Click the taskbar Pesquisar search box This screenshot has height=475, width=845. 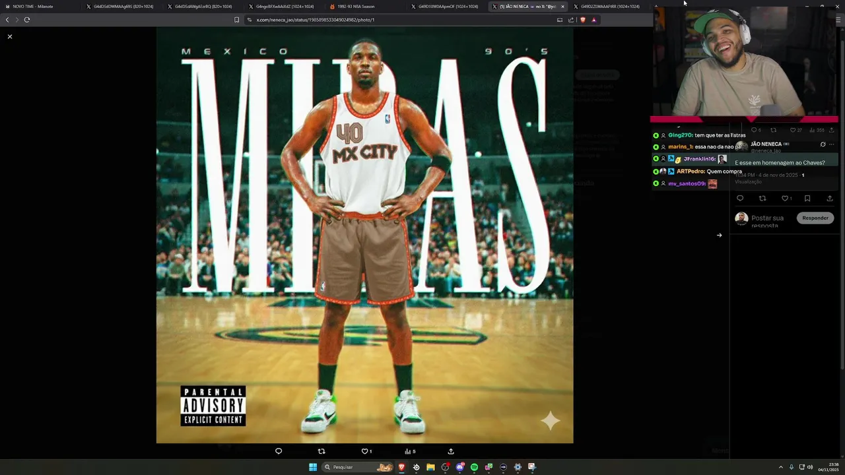[357, 467]
